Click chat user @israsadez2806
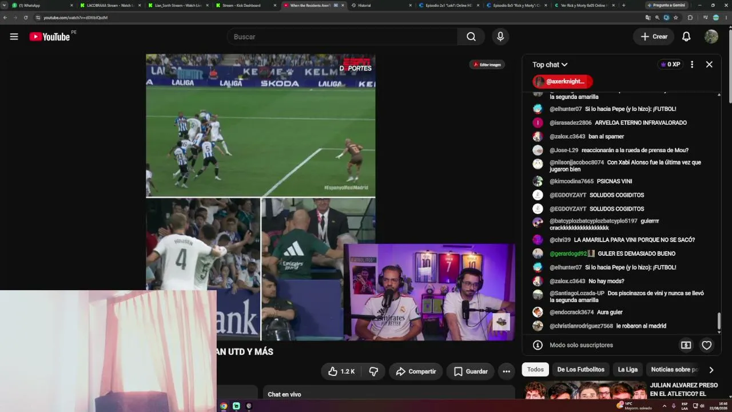The width and height of the screenshot is (732, 412). 571,123
